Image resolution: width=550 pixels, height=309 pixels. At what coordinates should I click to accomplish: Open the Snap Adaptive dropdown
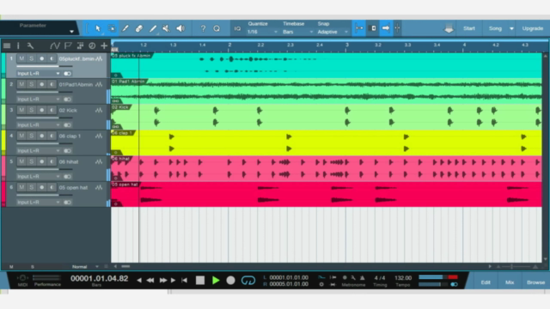pos(333,32)
